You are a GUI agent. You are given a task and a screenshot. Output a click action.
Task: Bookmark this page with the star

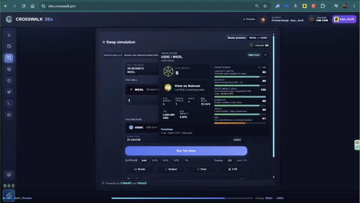pyautogui.click(x=265, y=6)
